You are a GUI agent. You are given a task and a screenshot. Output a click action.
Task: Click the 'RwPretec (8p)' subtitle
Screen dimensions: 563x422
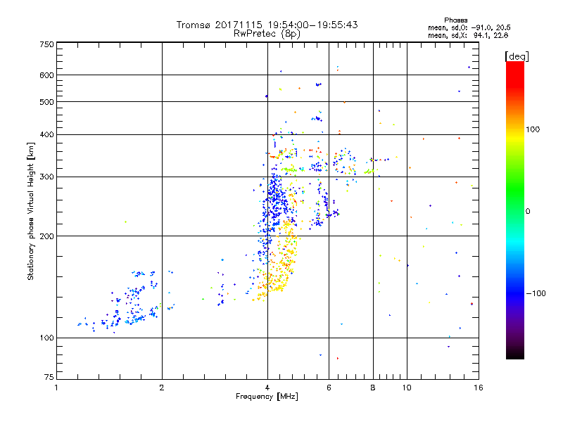(267, 34)
